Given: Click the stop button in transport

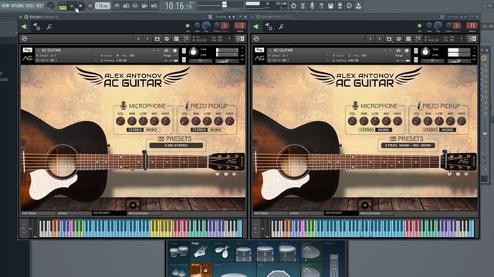Looking at the screenshot, I should (80, 6).
